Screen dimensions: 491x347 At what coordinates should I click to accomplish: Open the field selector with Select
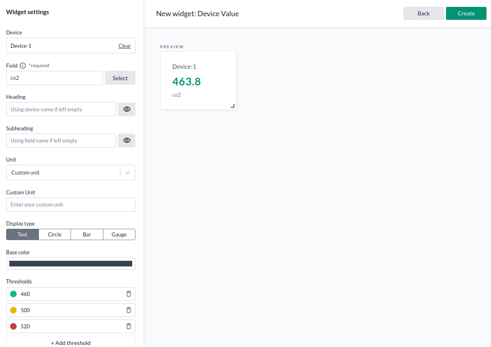tap(120, 77)
